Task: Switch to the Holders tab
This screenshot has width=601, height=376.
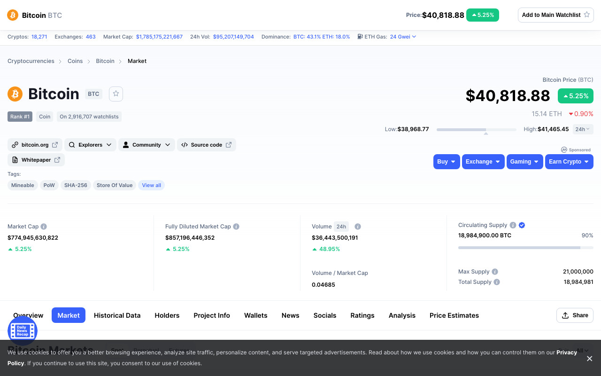Action: coord(167,315)
